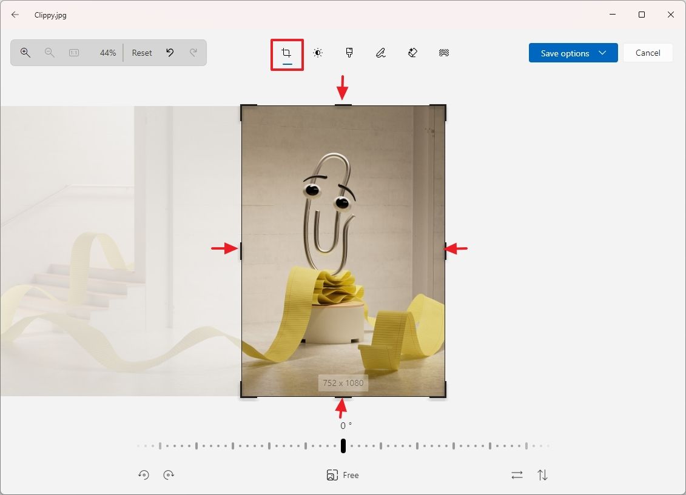Open the Free aspect ratio selector
Screen dimensions: 686x495
pyautogui.click(x=343, y=475)
